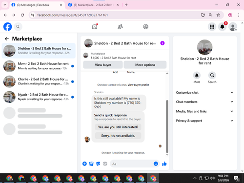Image resolution: width=244 pixels, height=183 pixels.
Task: Close the Marketplace browser tab
Action: (118, 5)
